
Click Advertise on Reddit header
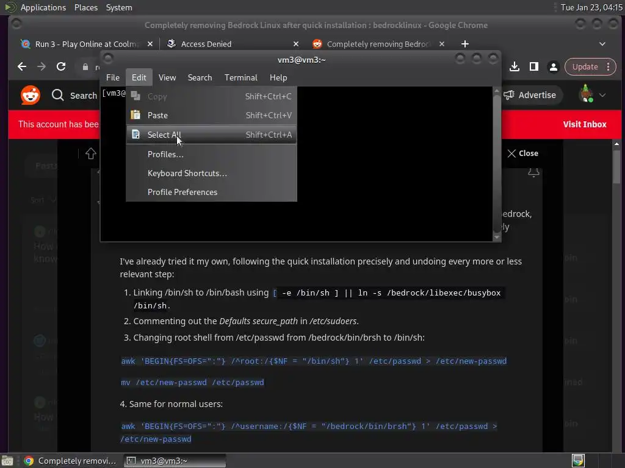point(530,95)
